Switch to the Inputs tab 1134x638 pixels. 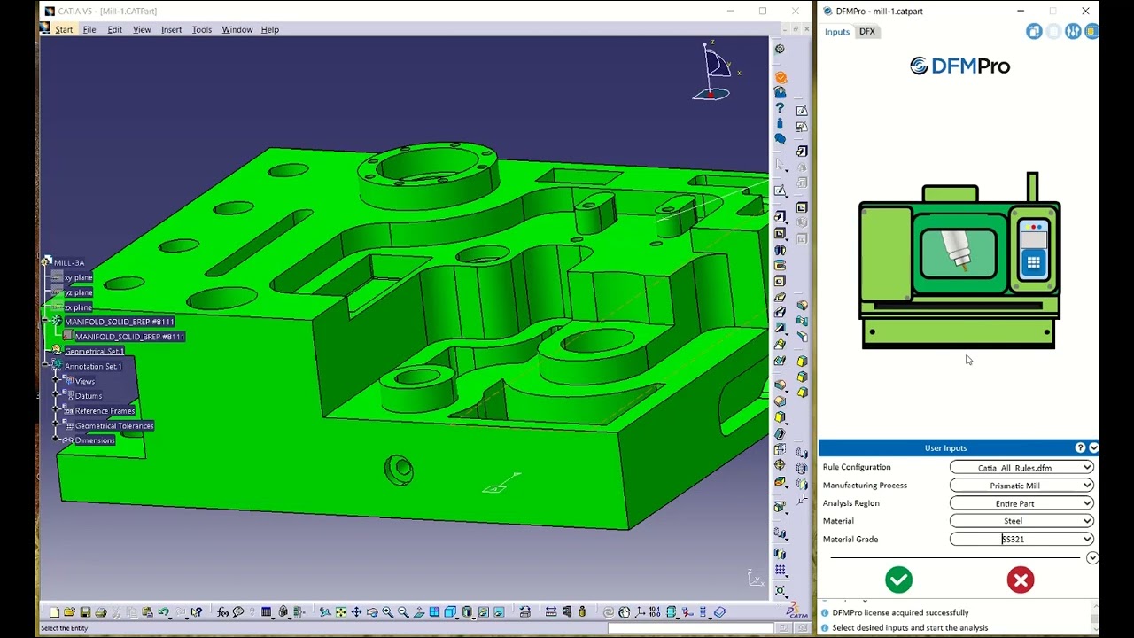pyautogui.click(x=837, y=31)
